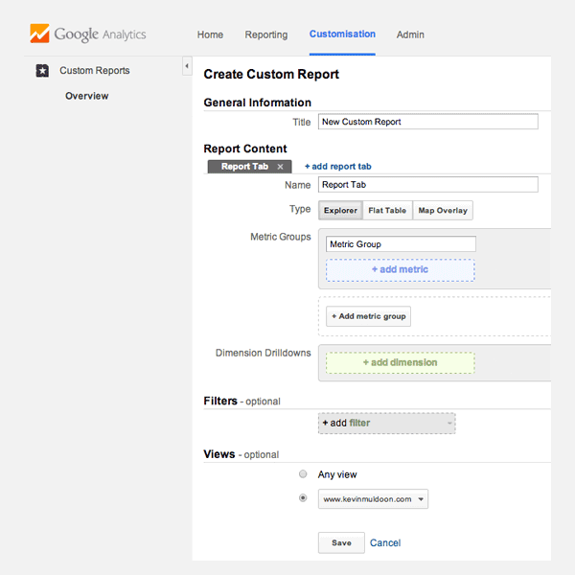The image size is (575, 575).
Task: Click the add metric box
Action: 400,270
